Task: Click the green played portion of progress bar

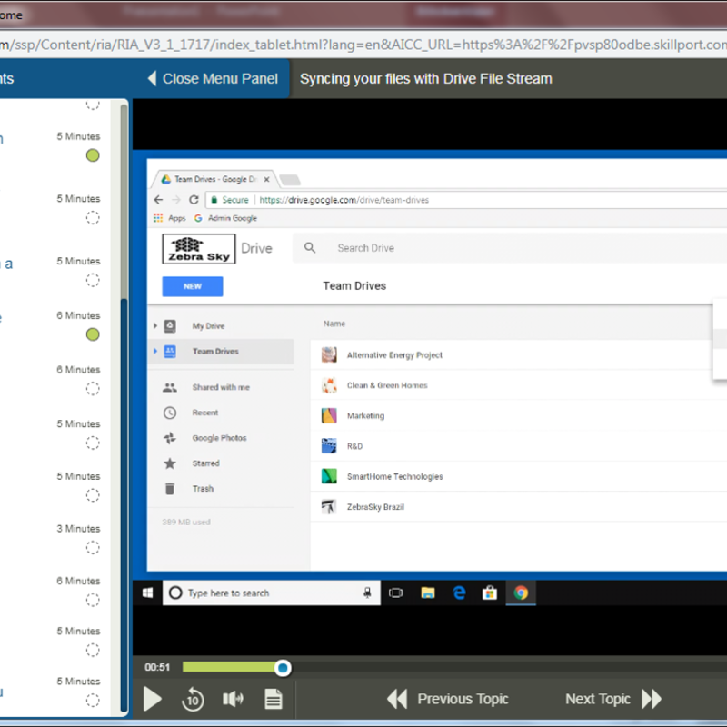Action: (229, 667)
